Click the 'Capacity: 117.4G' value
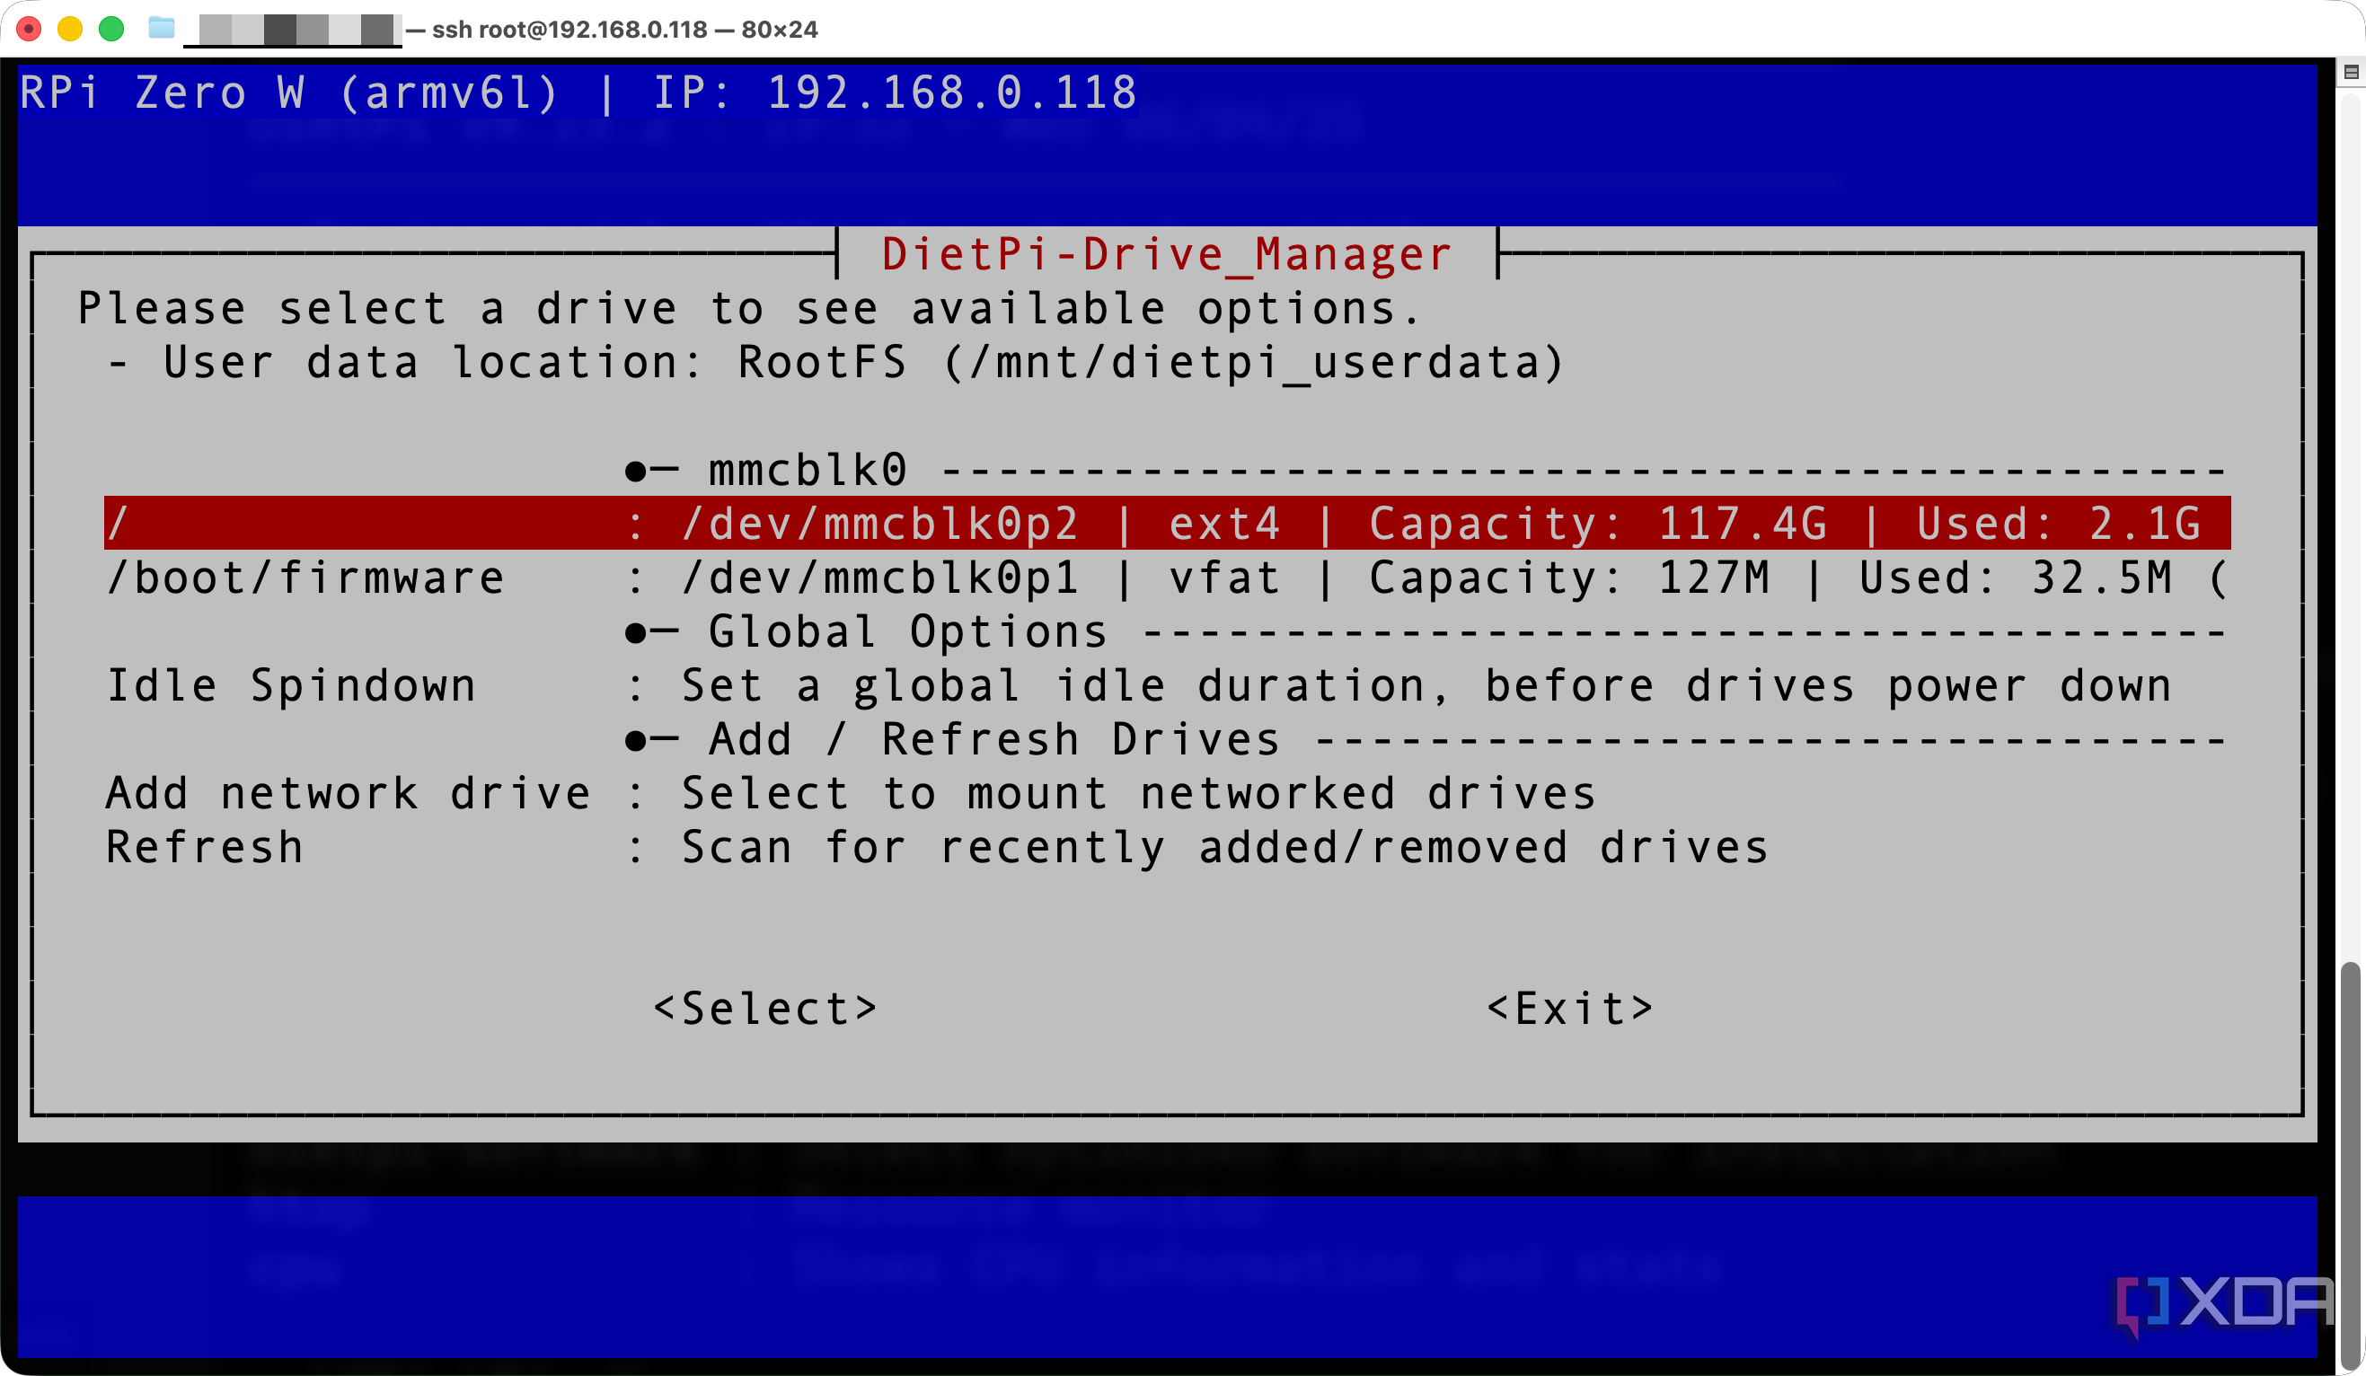This screenshot has width=2366, height=1376. pyautogui.click(x=1598, y=523)
